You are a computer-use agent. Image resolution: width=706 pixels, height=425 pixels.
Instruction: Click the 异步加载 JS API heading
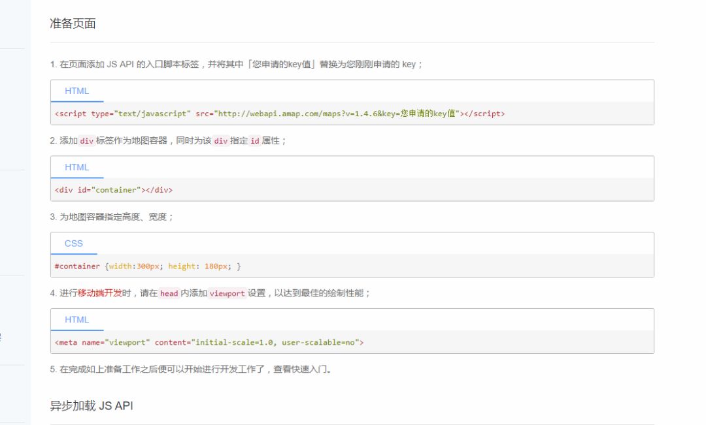[x=92, y=405]
